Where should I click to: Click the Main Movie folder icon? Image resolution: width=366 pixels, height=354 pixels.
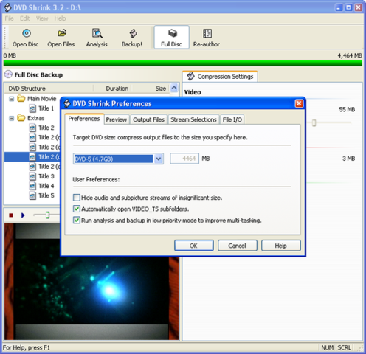(21, 99)
